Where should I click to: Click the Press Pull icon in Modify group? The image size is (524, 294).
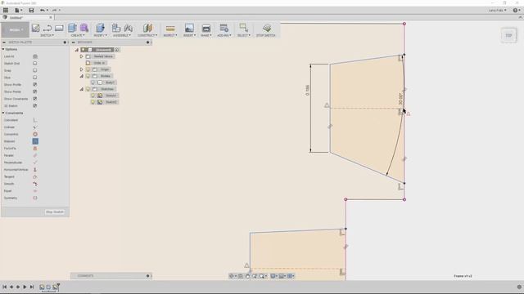pyautogui.click(x=100, y=28)
